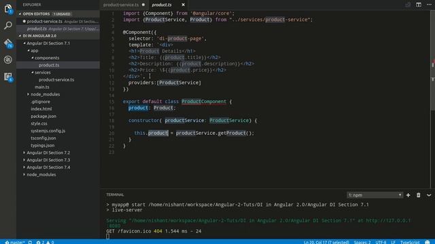Click the sync changes icon in status bar

pyautogui.click(x=30, y=242)
